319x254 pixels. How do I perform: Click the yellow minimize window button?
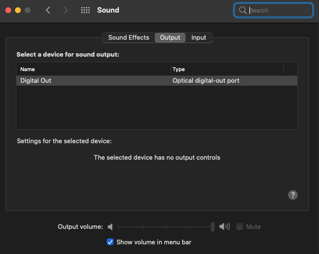(x=18, y=10)
